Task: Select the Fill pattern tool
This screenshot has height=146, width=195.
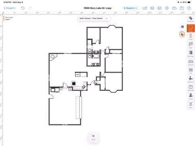Action: [x=191, y=71]
